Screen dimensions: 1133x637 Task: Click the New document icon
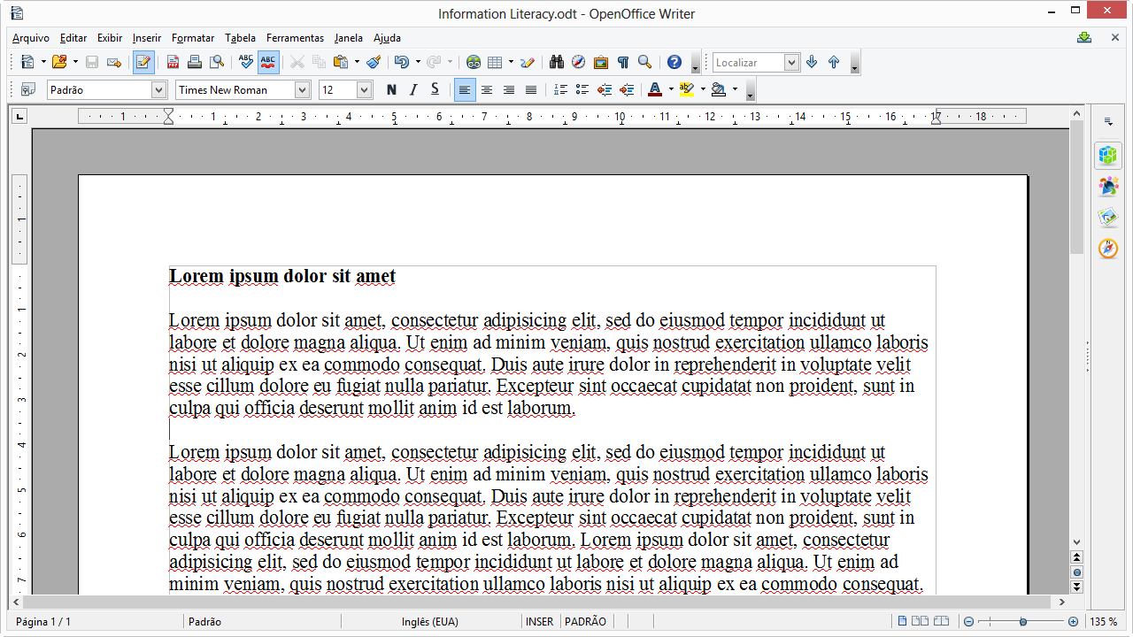click(x=27, y=62)
